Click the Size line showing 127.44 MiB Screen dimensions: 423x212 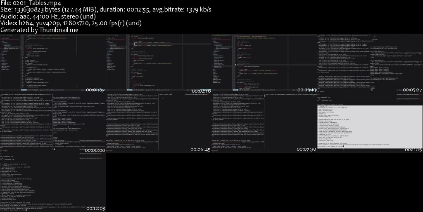tap(106, 9)
